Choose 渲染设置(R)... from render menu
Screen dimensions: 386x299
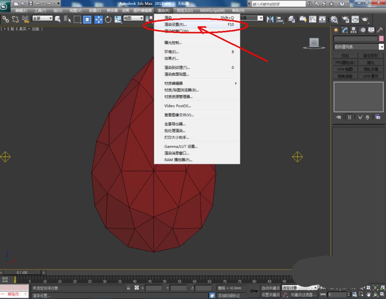click(x=176, y=24)
